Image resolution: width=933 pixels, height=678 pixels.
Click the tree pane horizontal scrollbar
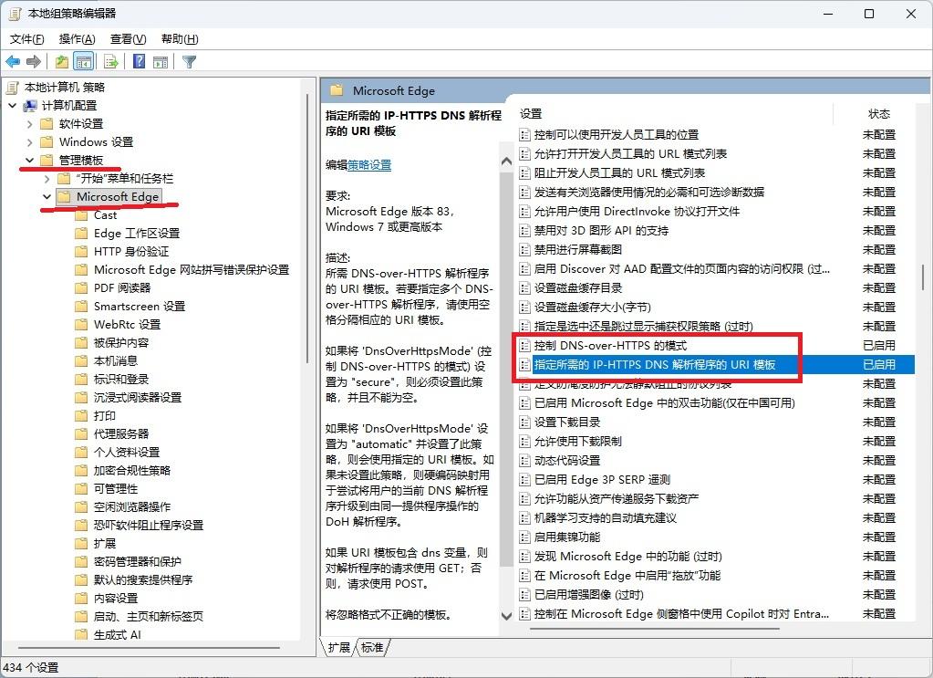point(149,648)
